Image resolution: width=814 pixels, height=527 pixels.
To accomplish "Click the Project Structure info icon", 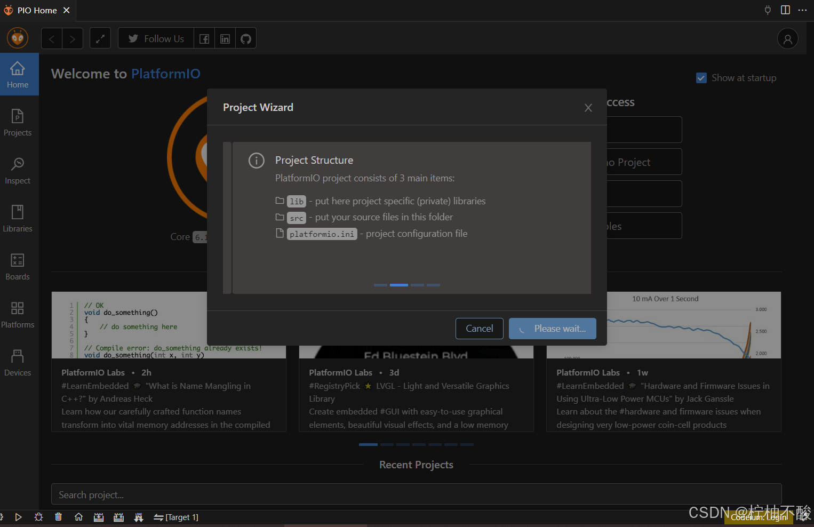I will [257, 161].
